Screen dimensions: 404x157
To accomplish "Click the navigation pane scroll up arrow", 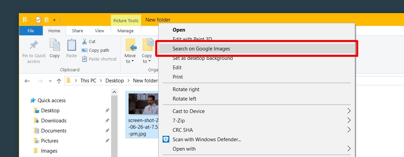I will click(114, 92).
